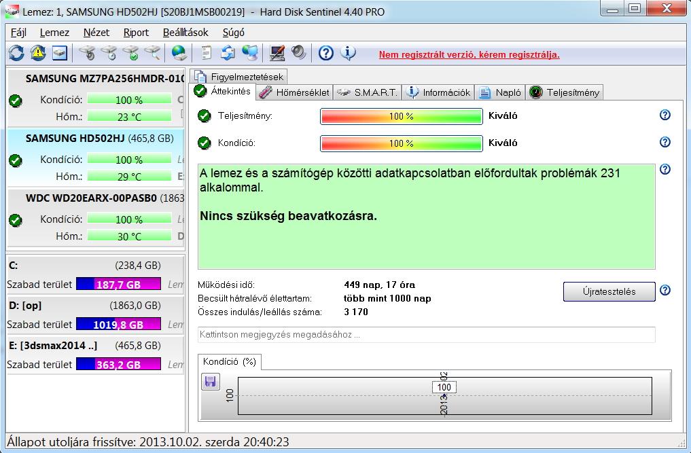The width and height of the screenshot is (691, 453).
Task: Click the Nem regisztrált verzió registration link
Action: (469, 54)
